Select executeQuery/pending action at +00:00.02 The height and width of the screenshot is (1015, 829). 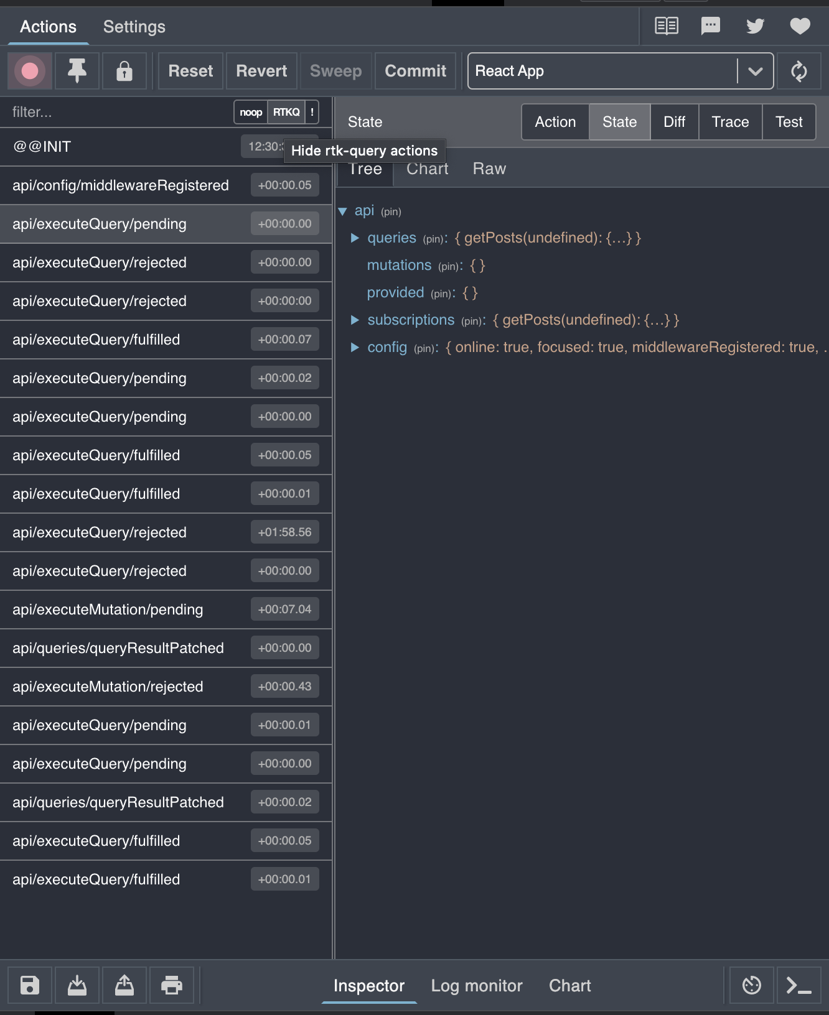[166, 378]
